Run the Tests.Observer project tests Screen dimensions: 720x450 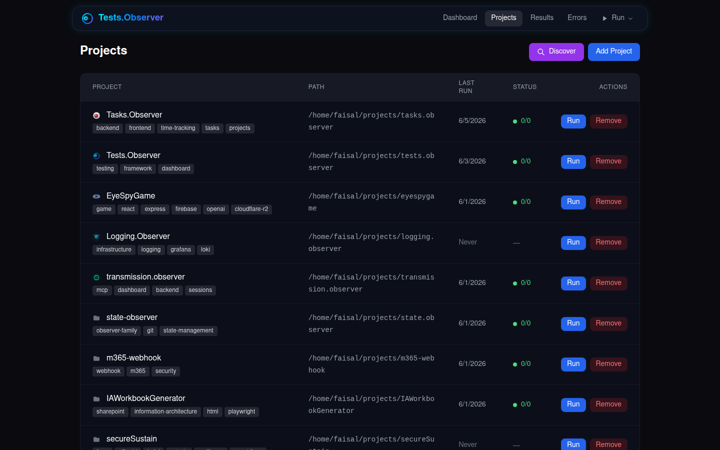pos(573,161)
